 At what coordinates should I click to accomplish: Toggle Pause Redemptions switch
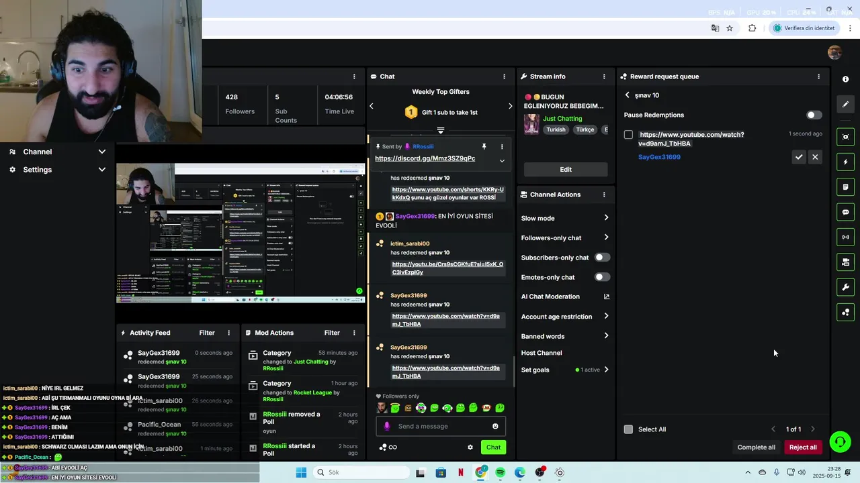814,115
